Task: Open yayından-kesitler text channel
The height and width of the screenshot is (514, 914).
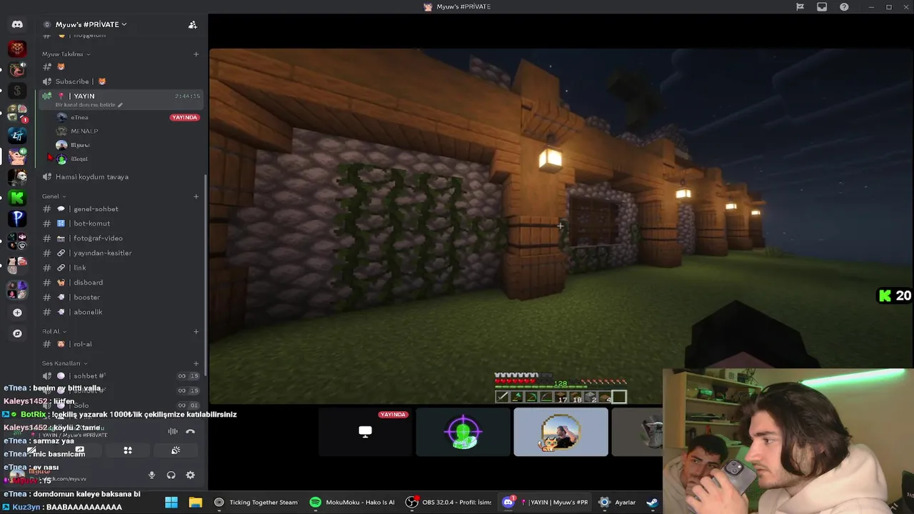Action: coord(121,253)
